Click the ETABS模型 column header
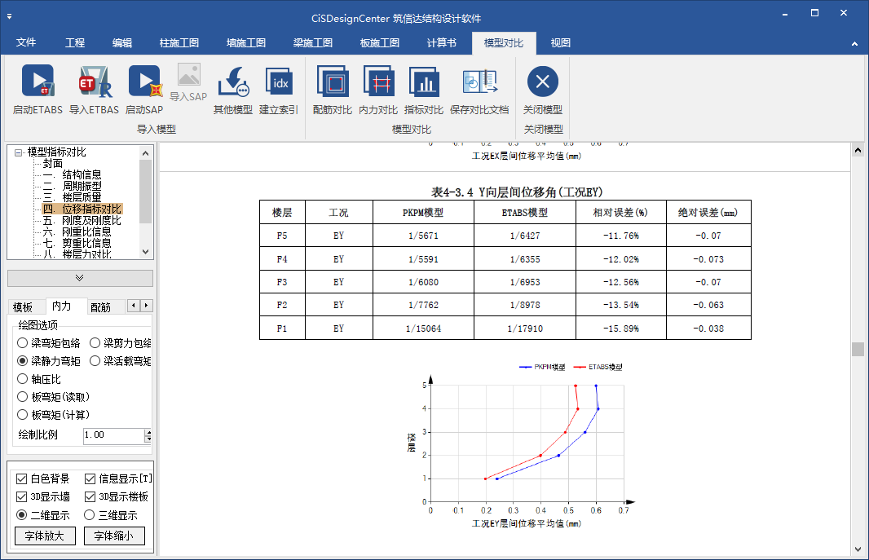 click(x=525, y=213)
